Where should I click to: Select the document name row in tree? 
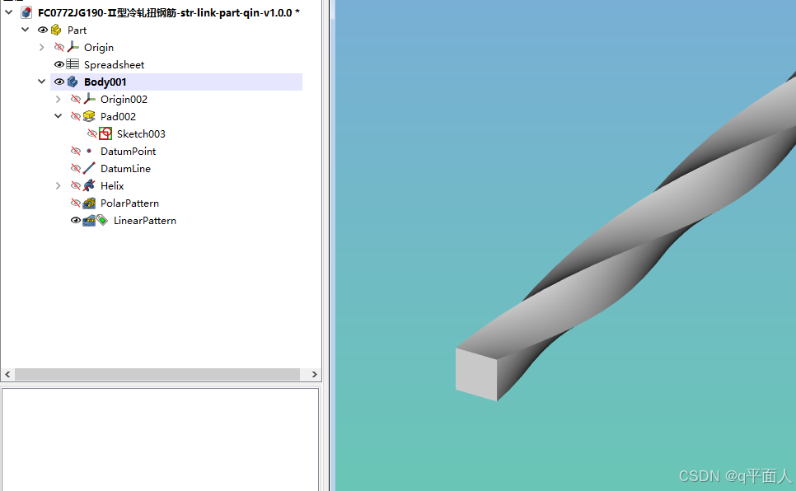click(169, 12)
